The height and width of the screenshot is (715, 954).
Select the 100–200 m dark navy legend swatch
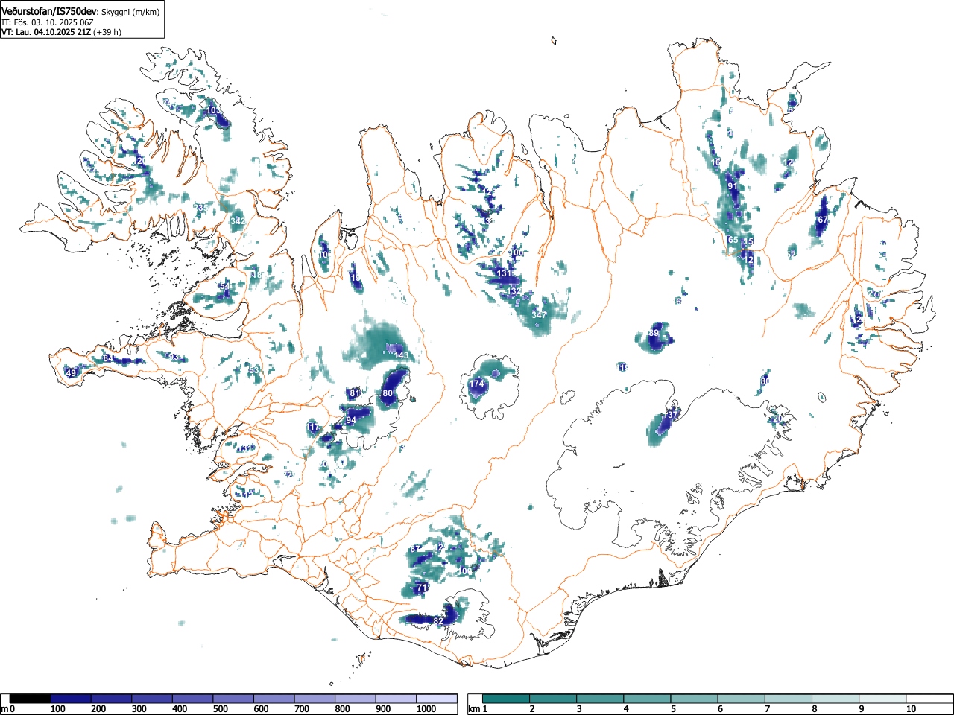coord(71,699)
